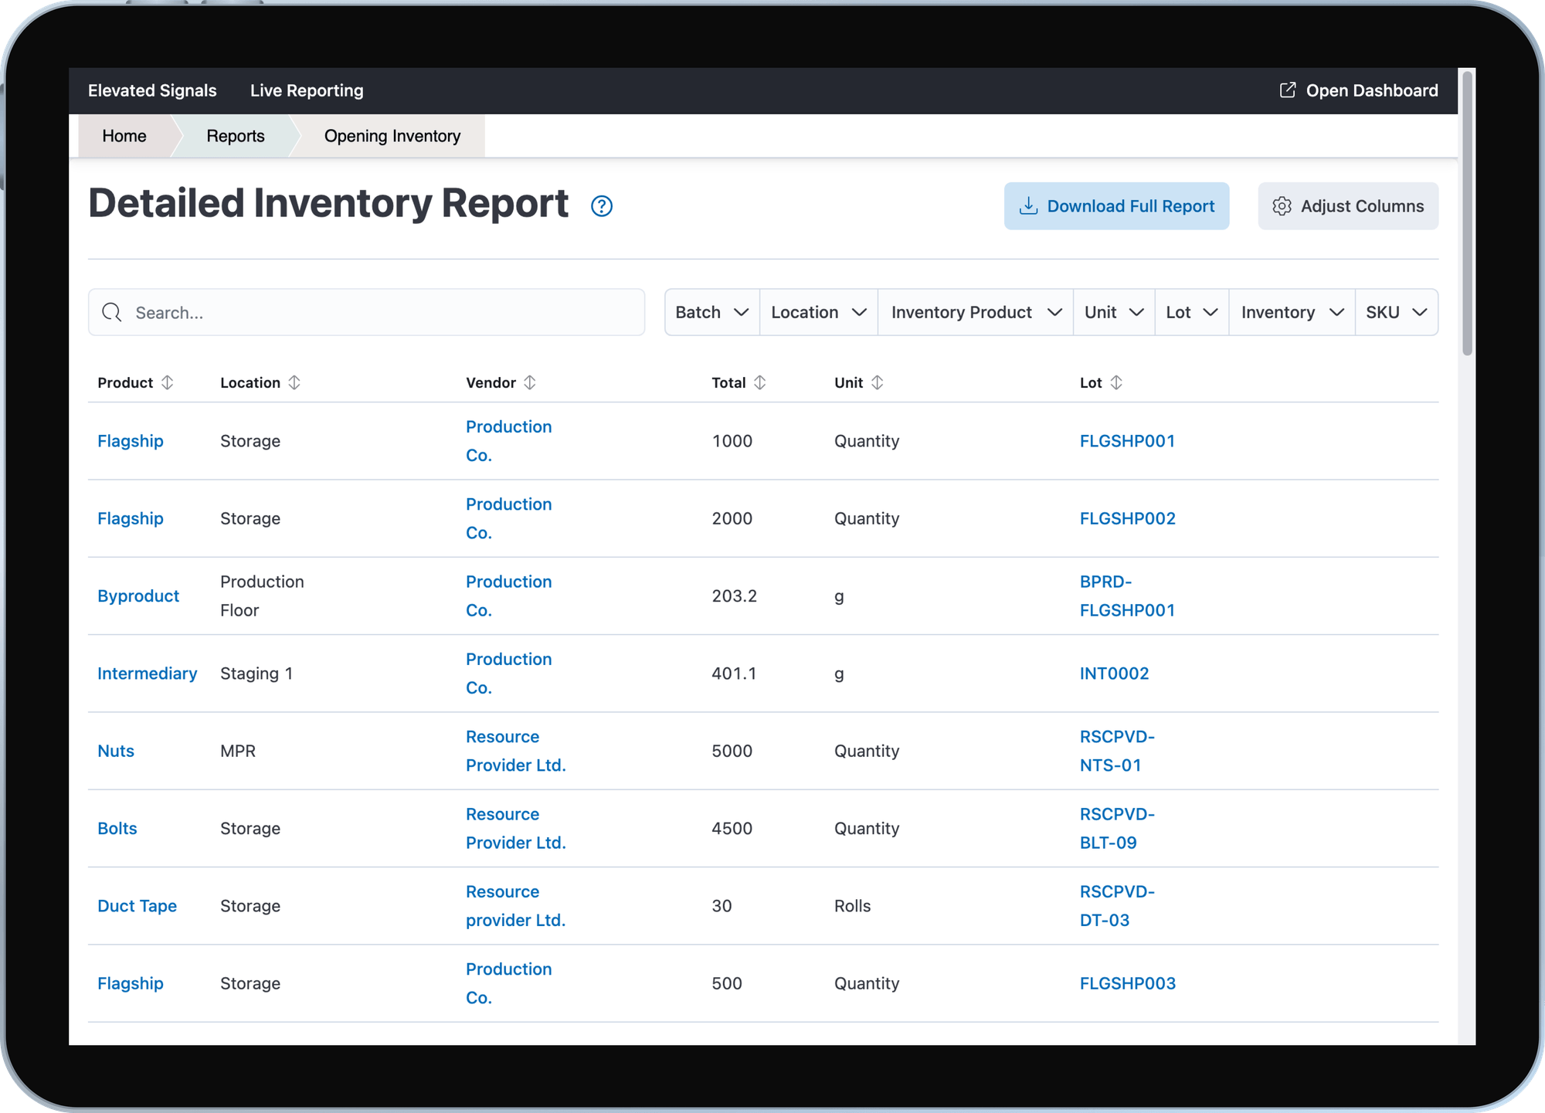Expand the Inventory Product filter
This screenshot has width=1545, height=1113.
pyautogui.click(x=975, y=312)
